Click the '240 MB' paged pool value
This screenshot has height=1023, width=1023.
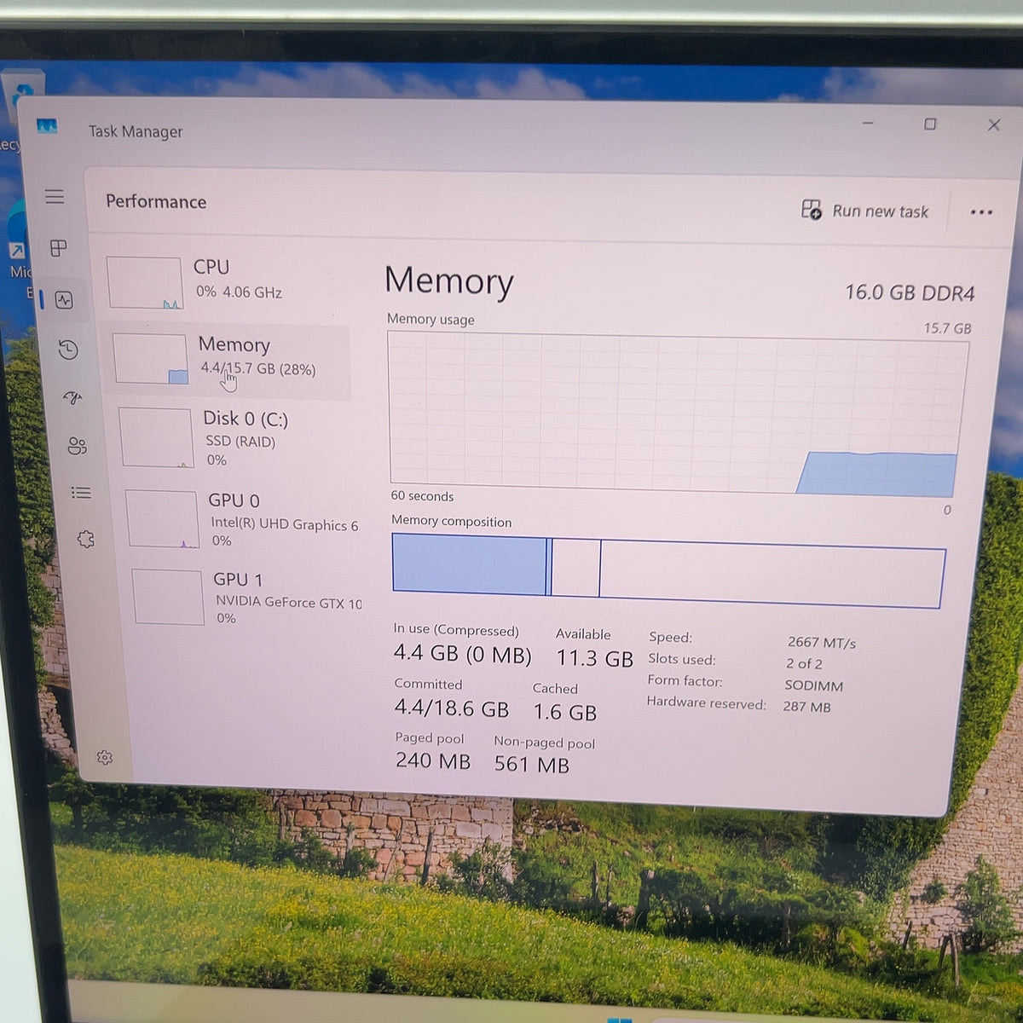pos(433,760)
